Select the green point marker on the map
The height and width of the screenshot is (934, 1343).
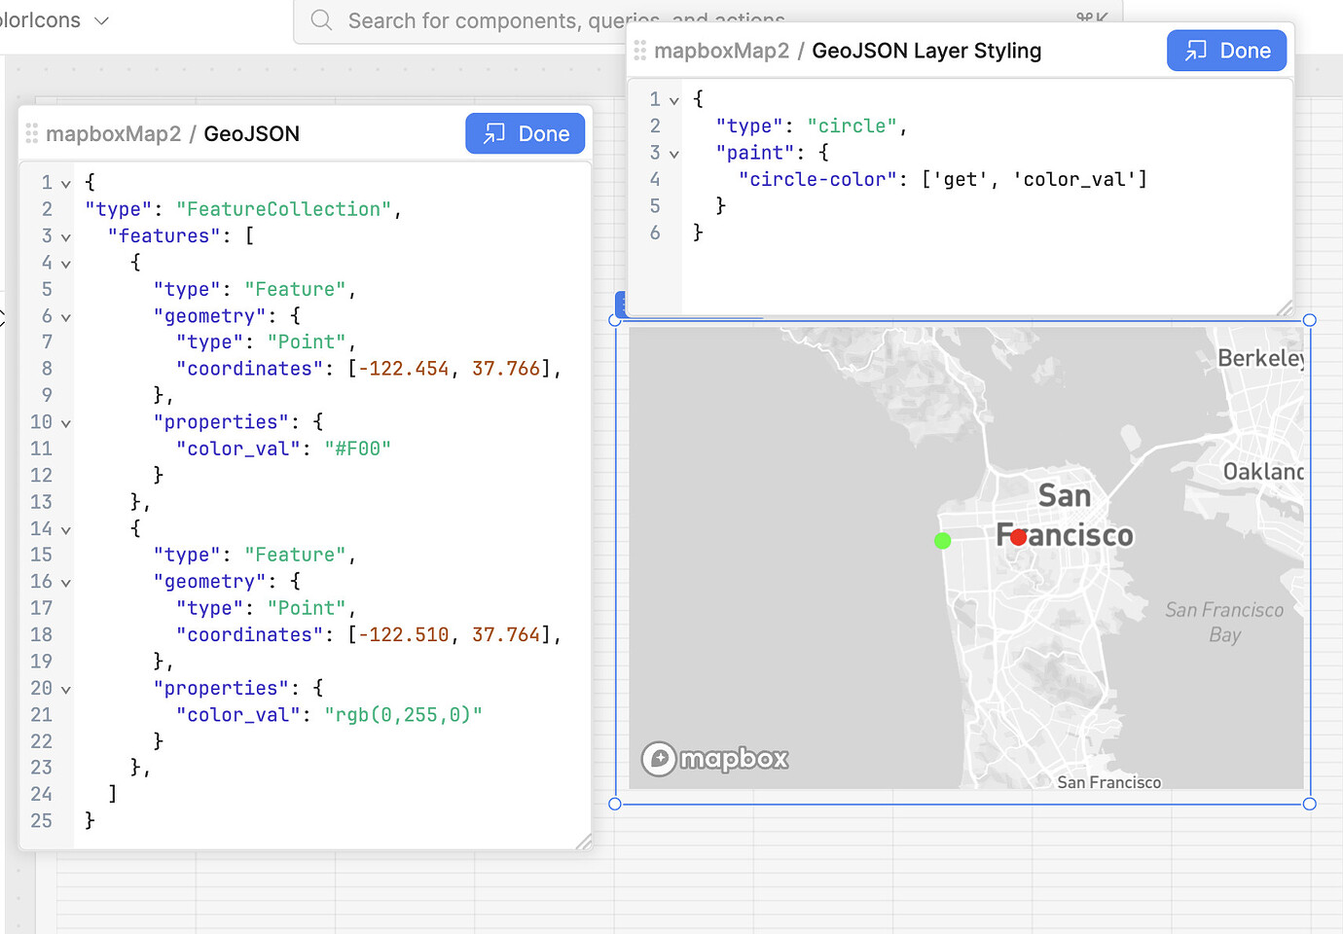tap(942, 540)
